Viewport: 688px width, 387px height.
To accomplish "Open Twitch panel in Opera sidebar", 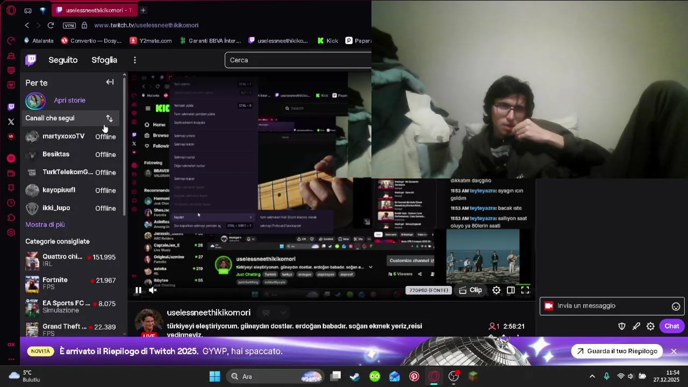I will pyautogui.click(x=11, y=107).
